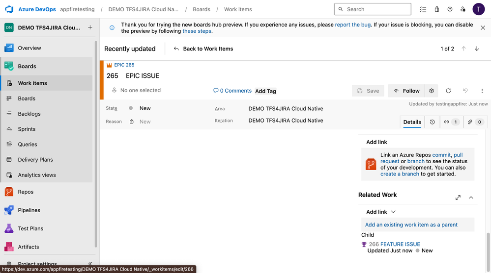Click the Add Tag button
This screenshot has height=273, width=491.
(265, 91)
